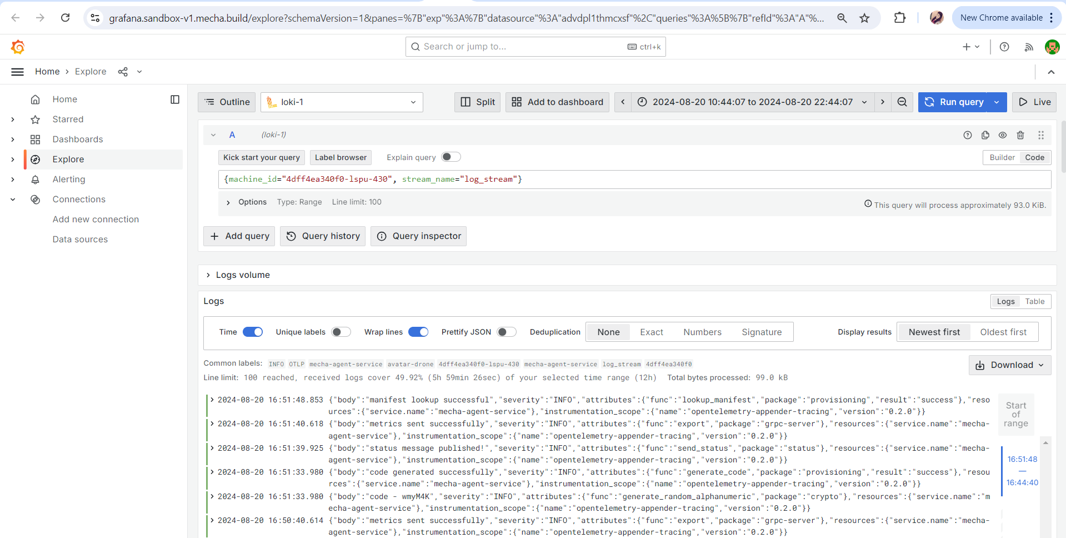
Task: Open the Grafana user avatar menu
Action: 1052,47
